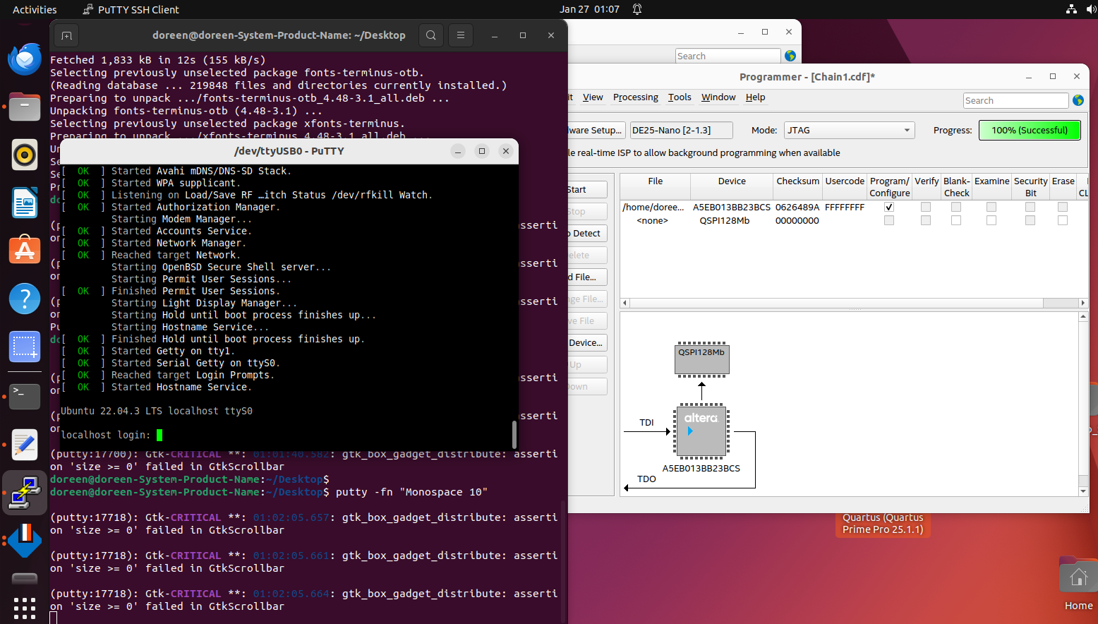1098x624 pixels.
Task: Click the green 100% Successful progress bar
Action: [x=1030, y=130]
